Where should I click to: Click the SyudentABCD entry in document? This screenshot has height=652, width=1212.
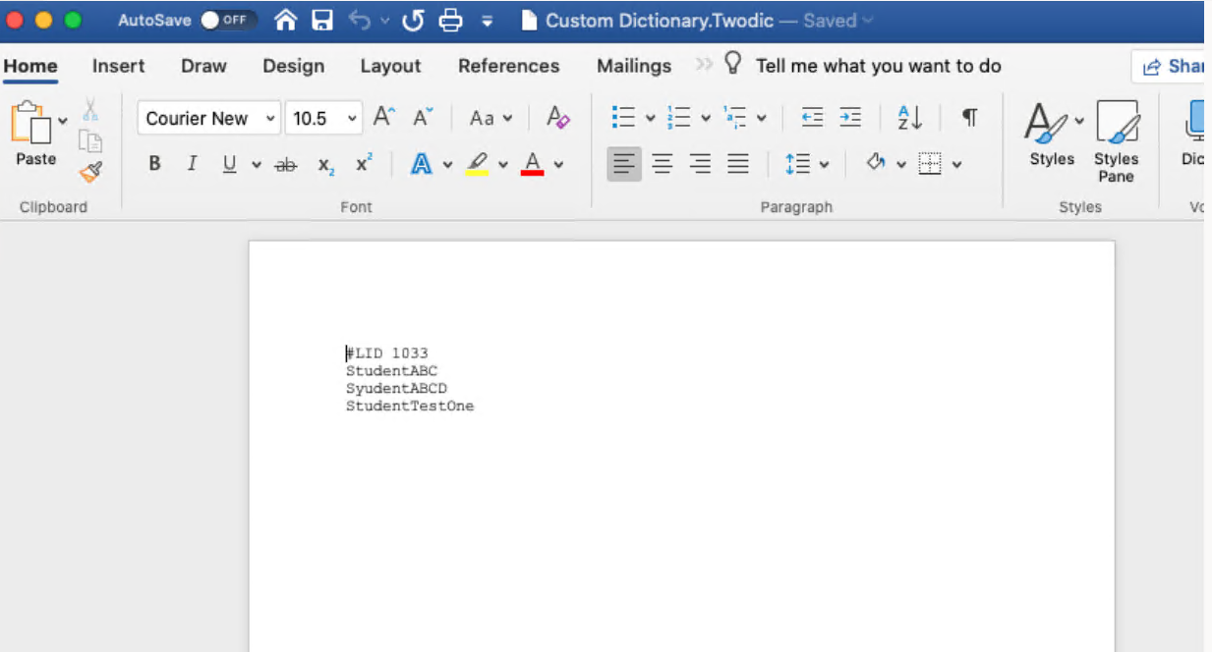396,389
